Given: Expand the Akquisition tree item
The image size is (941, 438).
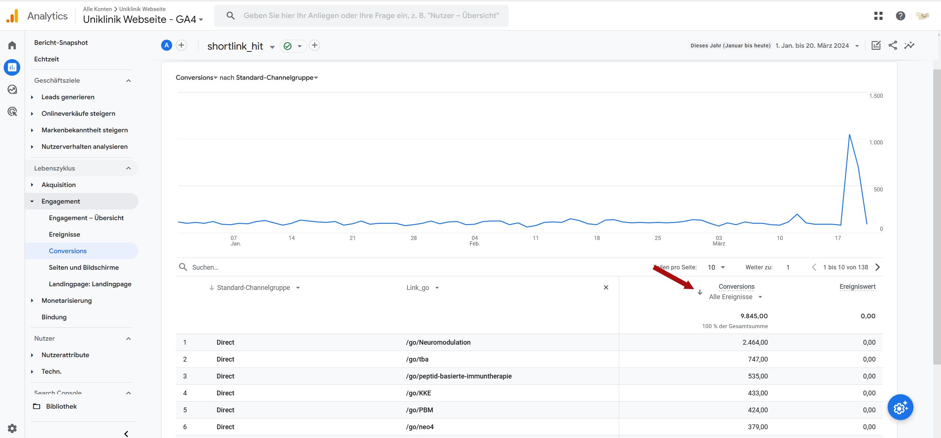Looking at the screenshot, I should pyautogui.click(x=32, y=185).
